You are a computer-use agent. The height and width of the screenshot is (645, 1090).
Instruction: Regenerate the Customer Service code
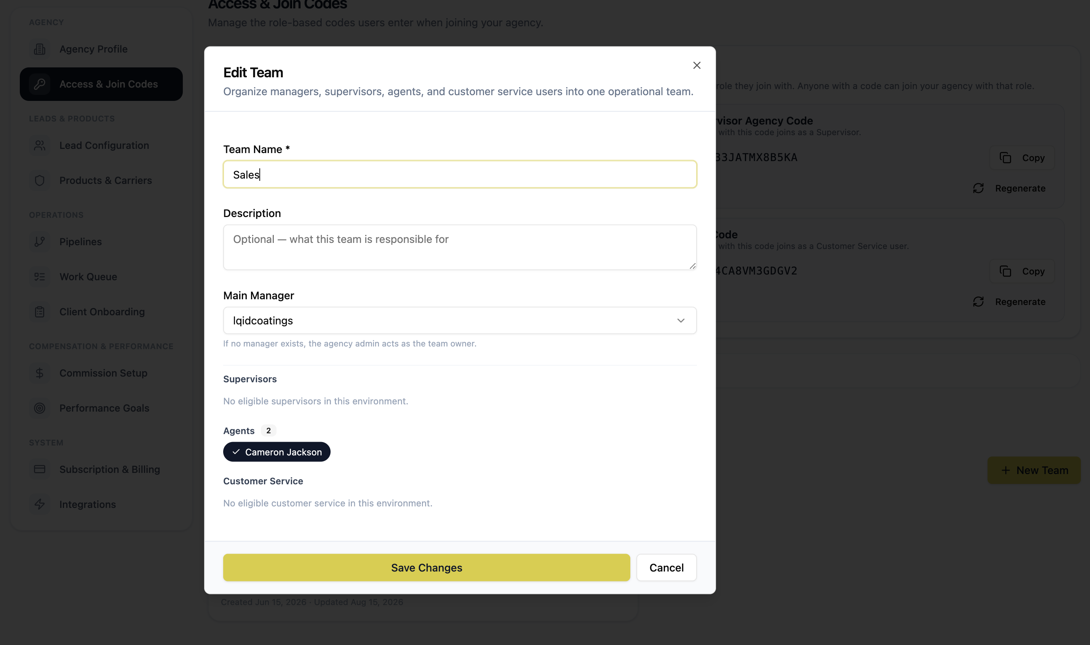1009,302
